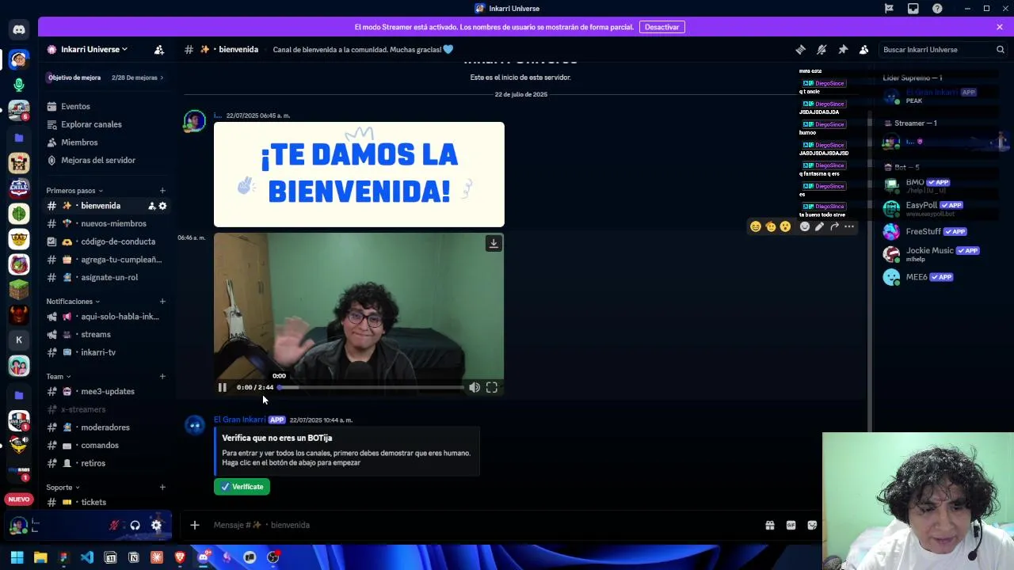Open Eventos in the sidebar
The image size is (1014, 570).
[75, 106]
